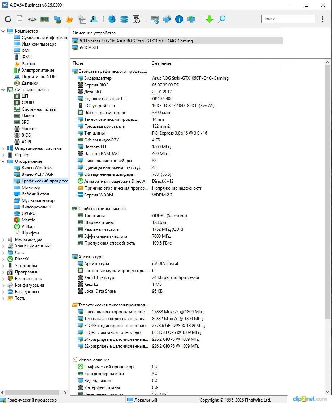Viewport: 332px width, 403px height.
Task: Click the green download arrow toolbar icon
Action: click(210, 19)
